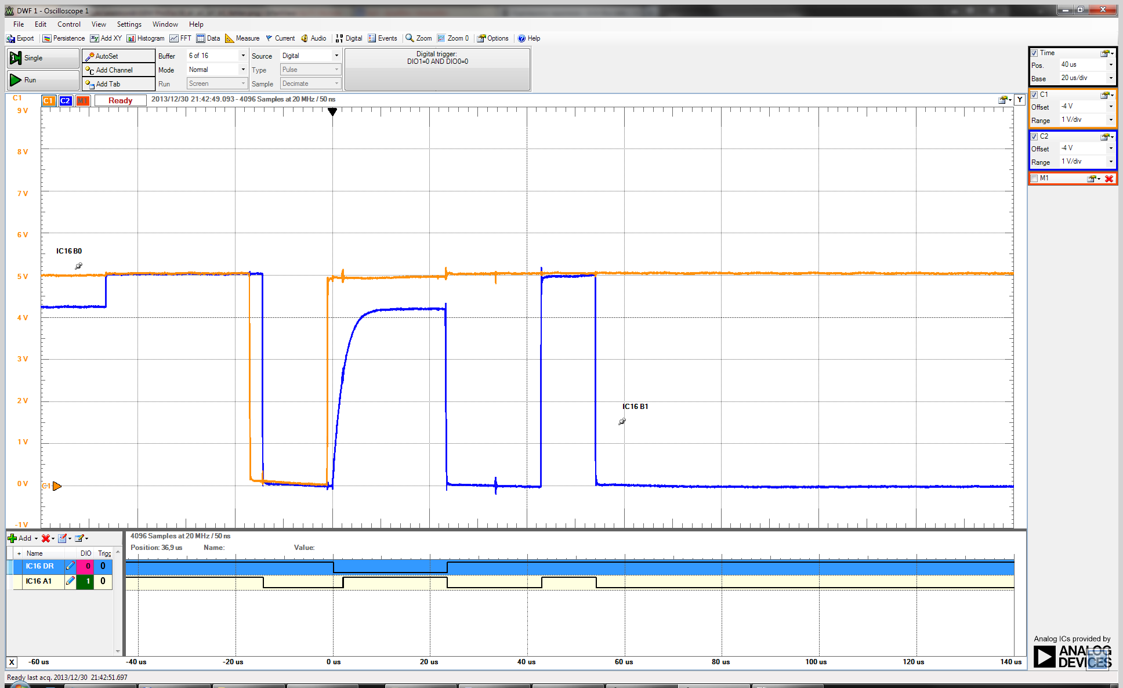
Task: Click the Run acquisition button
Action: click(43, 80)
